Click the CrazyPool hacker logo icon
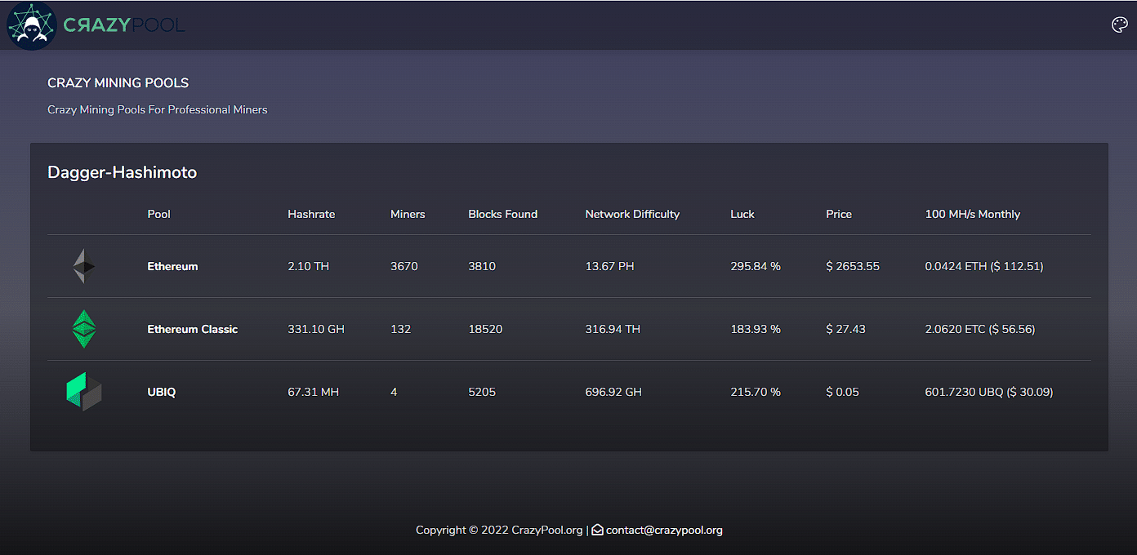The image size is (1137, 555). 31,25
